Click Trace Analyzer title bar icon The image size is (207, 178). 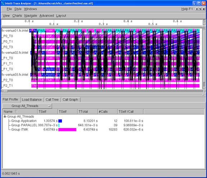coord(3,3)
